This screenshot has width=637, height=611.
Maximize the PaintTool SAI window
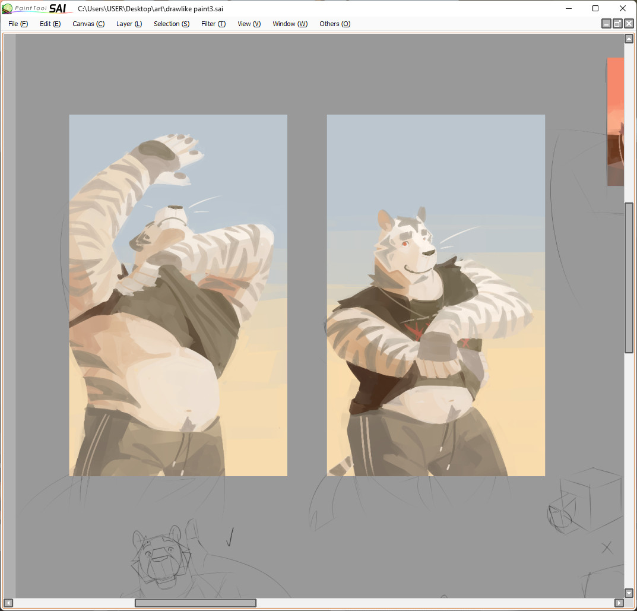coord(595,8)
